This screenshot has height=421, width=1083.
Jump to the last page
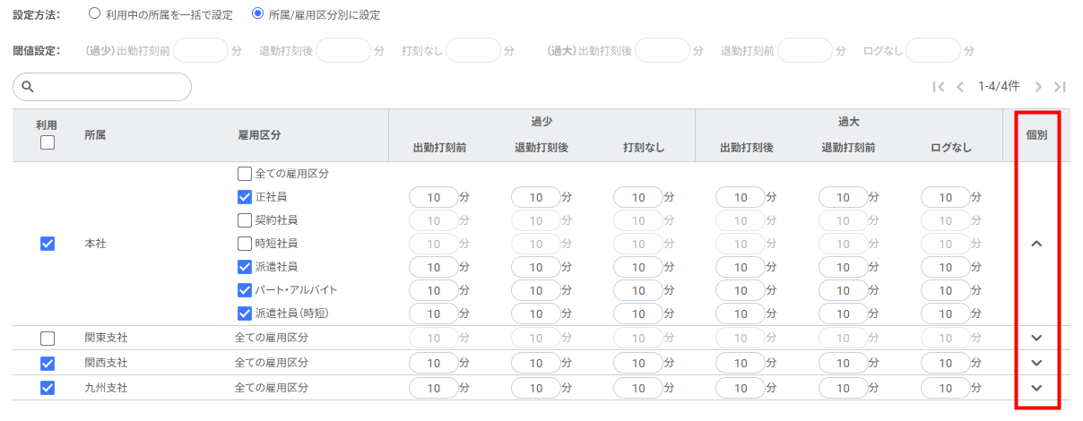[x=1060, y=87]
